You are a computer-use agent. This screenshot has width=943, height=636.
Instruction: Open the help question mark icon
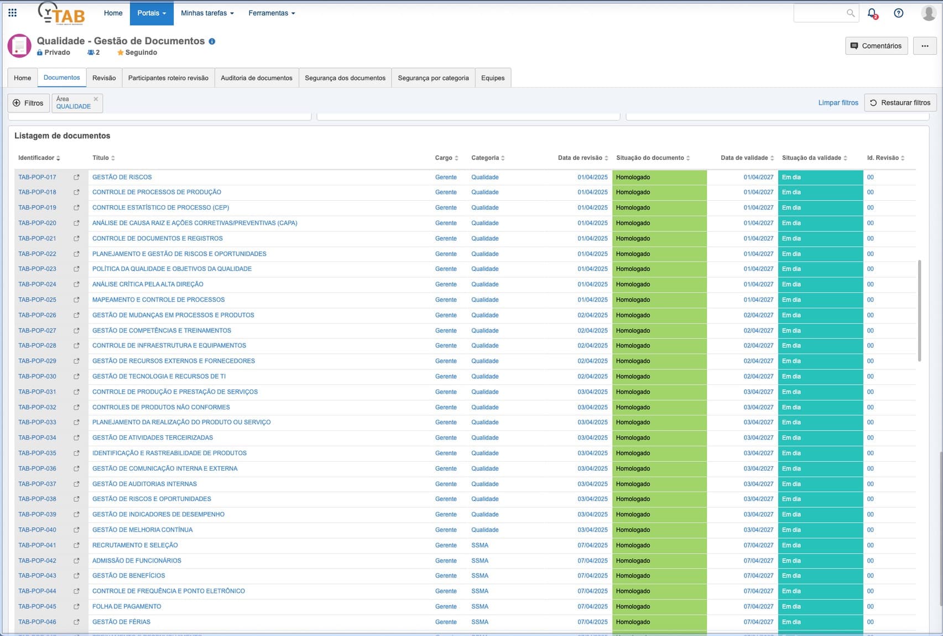tap(899, 13)
